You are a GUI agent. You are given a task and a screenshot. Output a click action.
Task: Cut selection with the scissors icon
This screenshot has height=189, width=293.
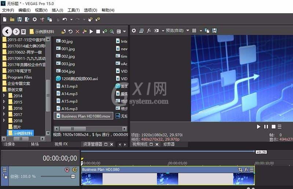coord(42,19)
